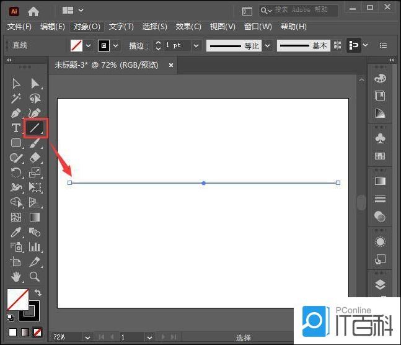Set paint mode to None
Viewport: 401px width, 345px height.
click(x=37, y=332)
